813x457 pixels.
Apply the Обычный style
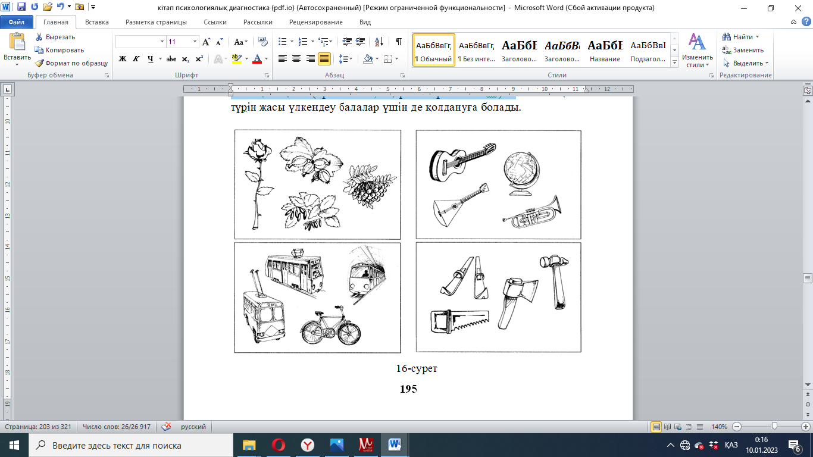434,50
